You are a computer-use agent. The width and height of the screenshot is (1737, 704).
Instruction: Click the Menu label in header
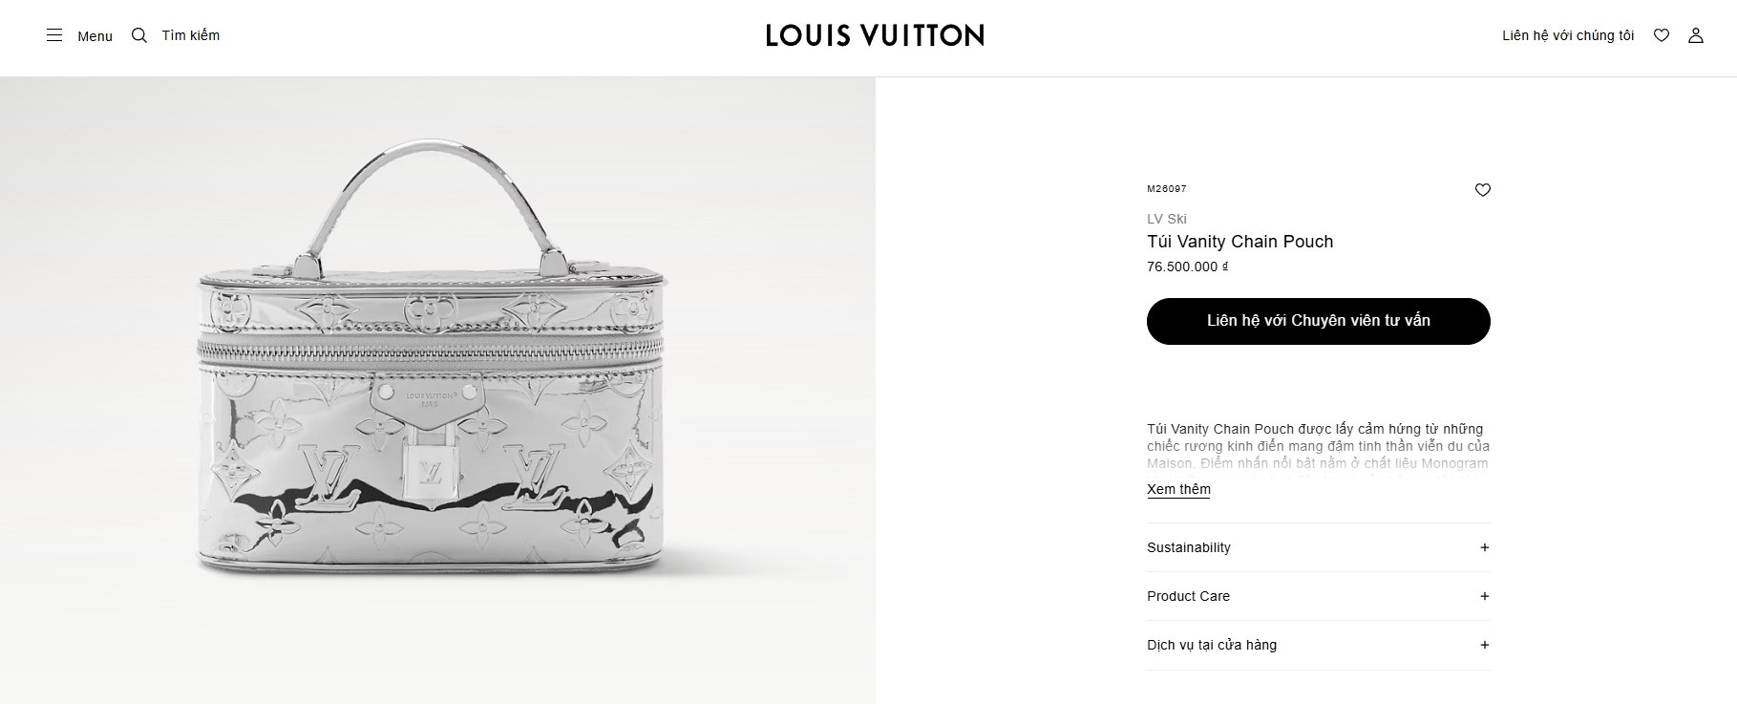point(95,36)
